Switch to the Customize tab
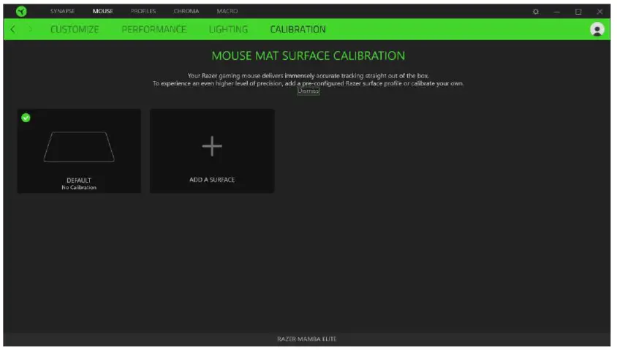 click(x=75, y=29)
